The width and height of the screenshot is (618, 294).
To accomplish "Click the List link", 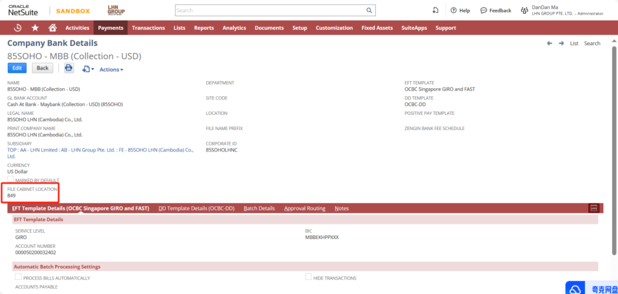I will click(x=574, y=43).
